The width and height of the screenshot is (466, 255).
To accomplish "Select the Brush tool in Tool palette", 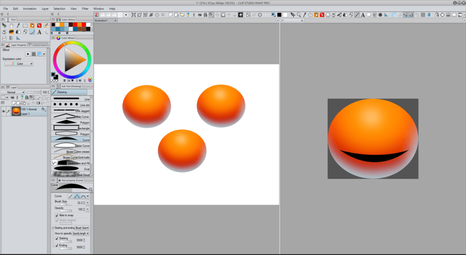I will (x=46, y=26).
